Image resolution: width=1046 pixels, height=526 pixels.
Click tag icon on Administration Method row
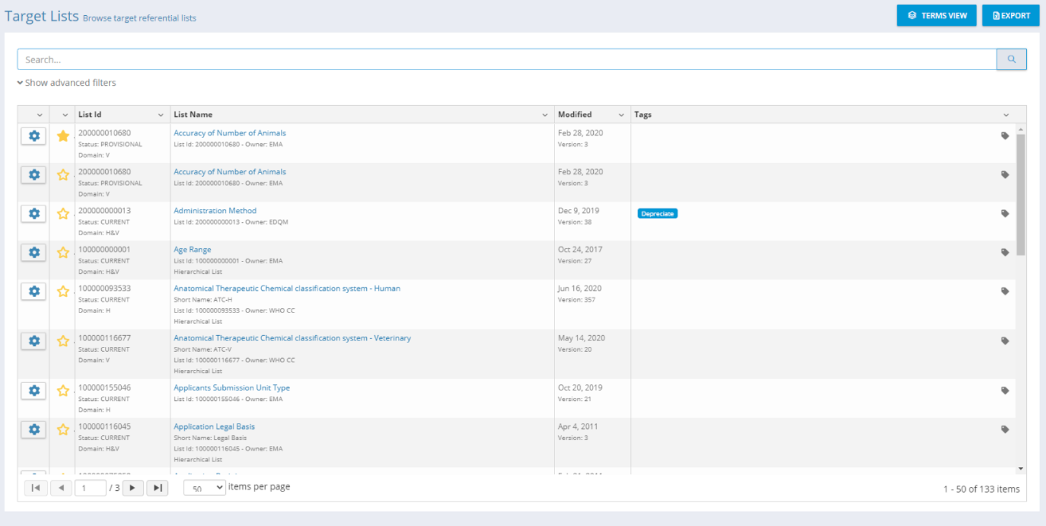(x=1004, y=214)
